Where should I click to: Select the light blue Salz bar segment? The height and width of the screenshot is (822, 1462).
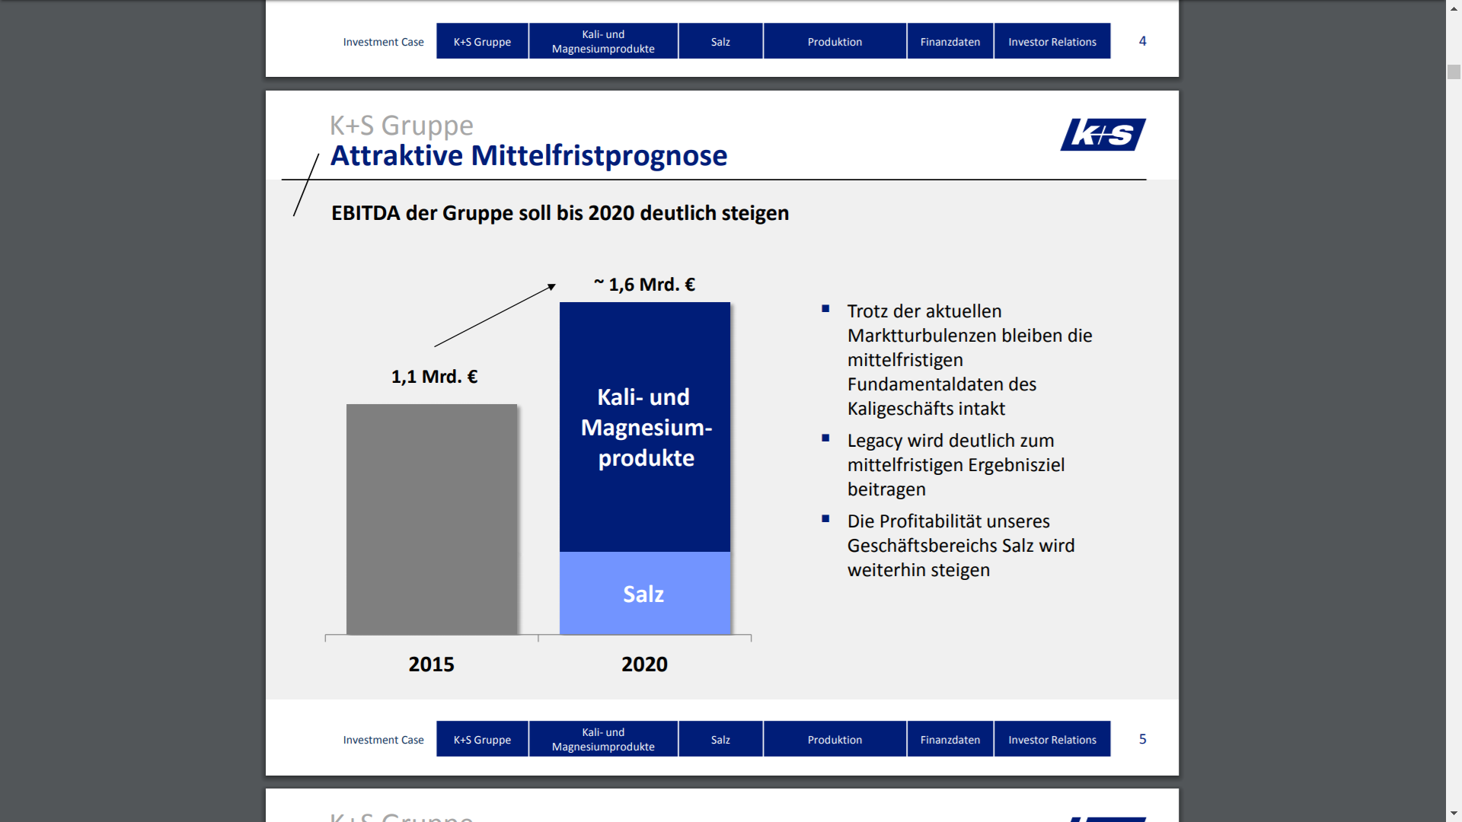[x=644, y=594]
